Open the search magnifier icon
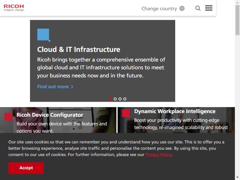 198,8
